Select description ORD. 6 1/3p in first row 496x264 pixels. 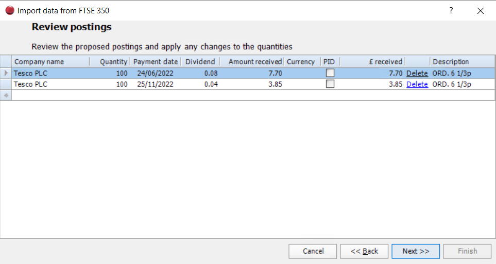pyautogui.click(x=462, y=73)
